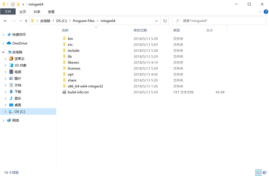Switch to details view icon in status bar

click(259, 172)
